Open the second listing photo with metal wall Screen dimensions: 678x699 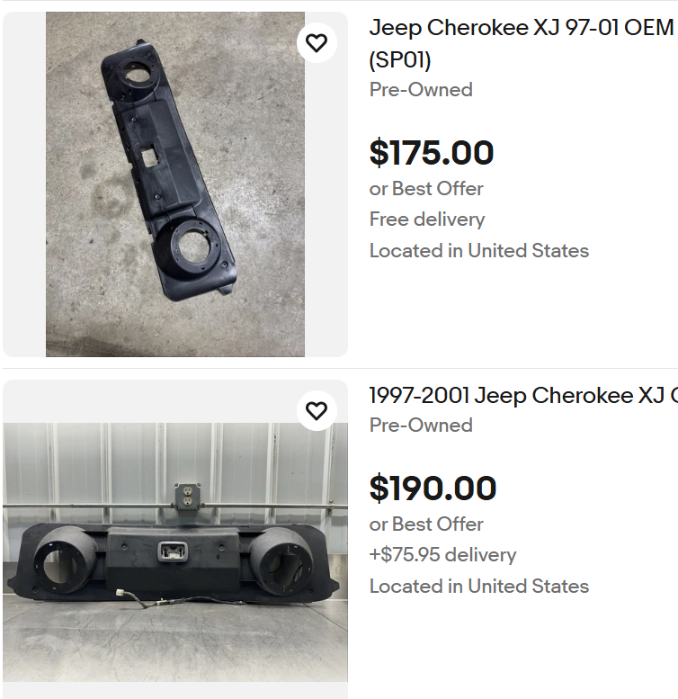175,549
